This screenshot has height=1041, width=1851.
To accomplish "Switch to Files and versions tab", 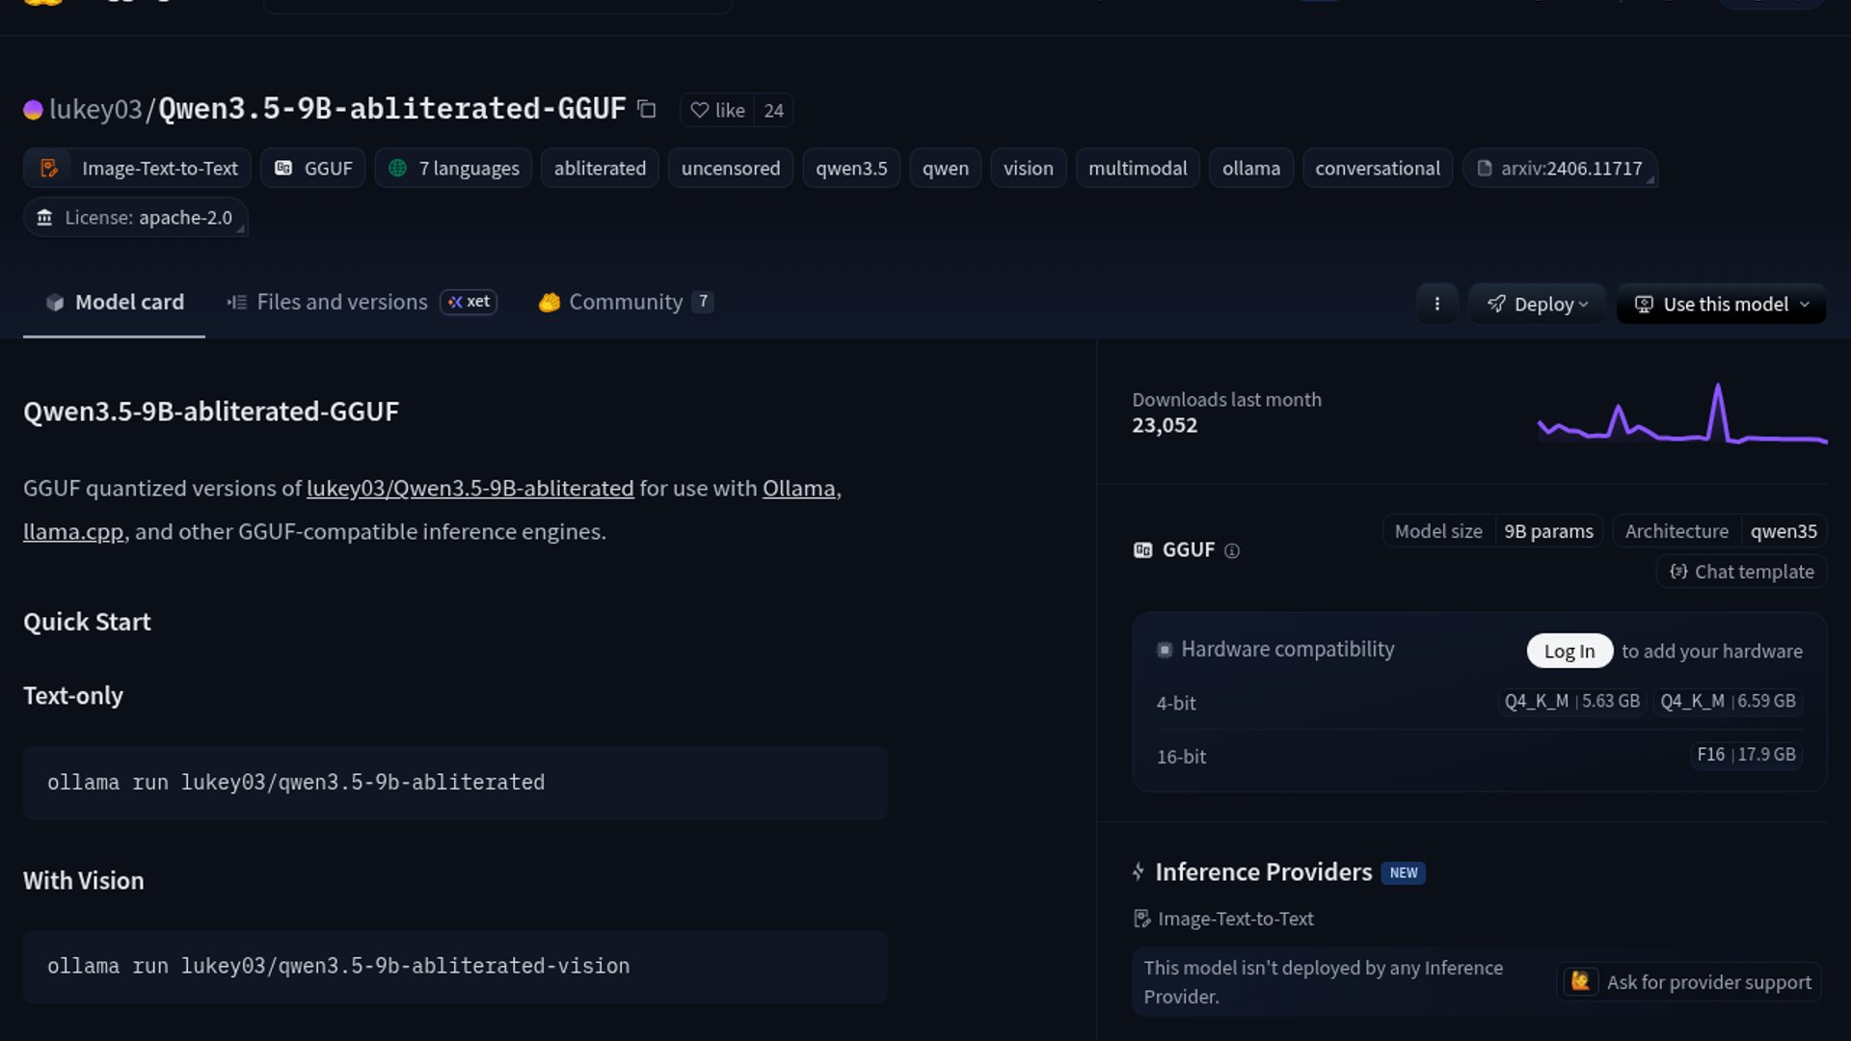I will click(x=341, y=302).
